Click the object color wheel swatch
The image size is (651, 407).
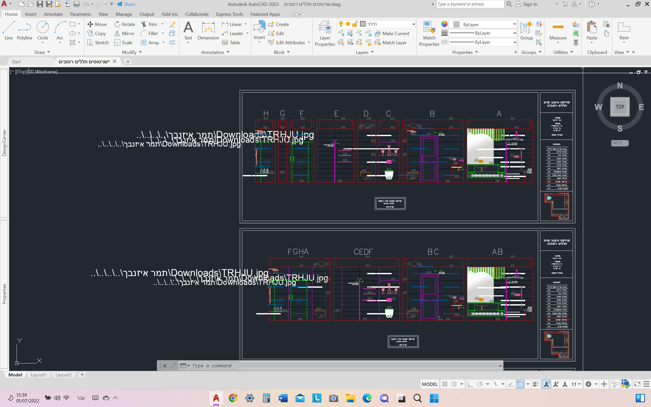tap(444, 24)
